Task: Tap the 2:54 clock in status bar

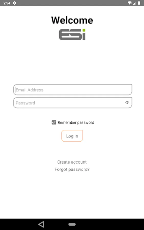Action: (x=7, y=3)
